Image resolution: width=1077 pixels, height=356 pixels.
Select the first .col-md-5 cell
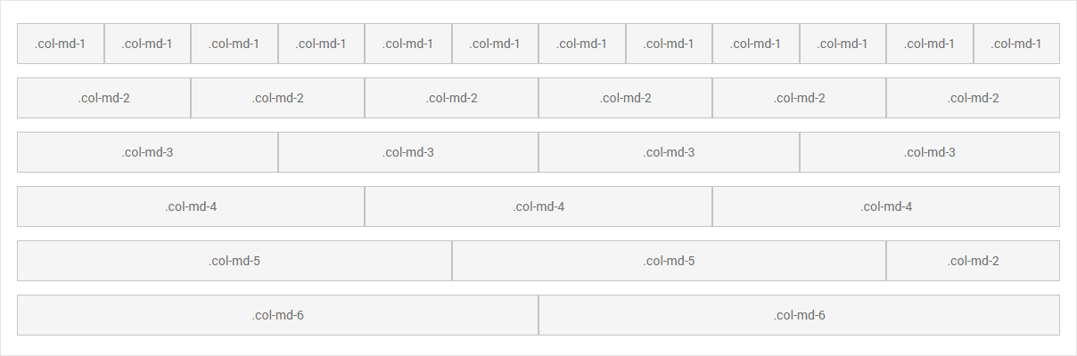click(234, 261)
